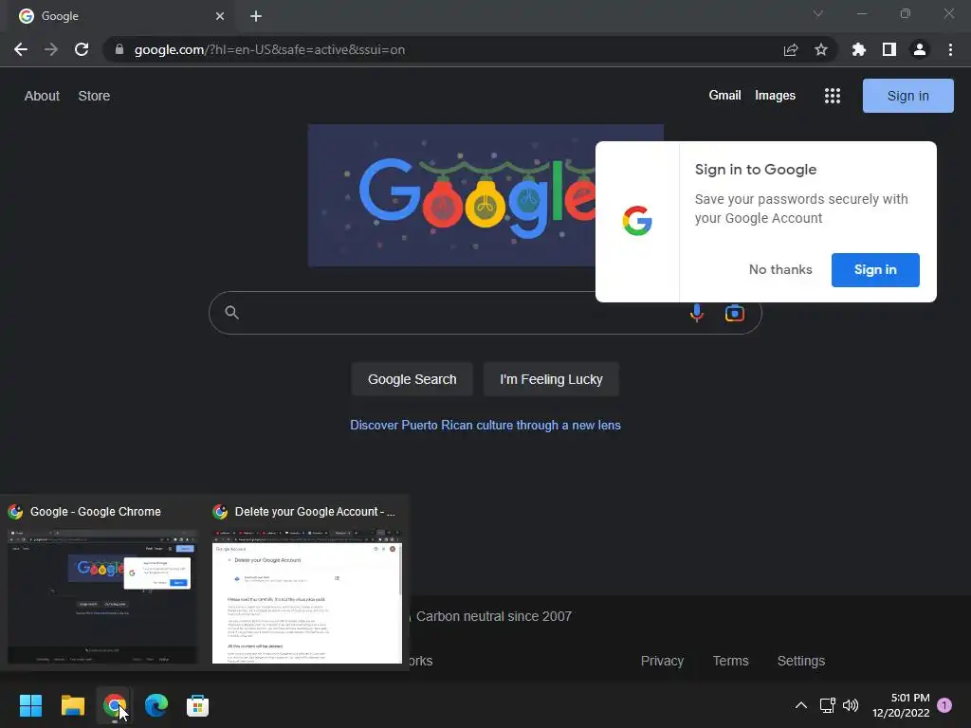The image size is (971, 728).
Task: Close the Google tab
Action: 220,16
